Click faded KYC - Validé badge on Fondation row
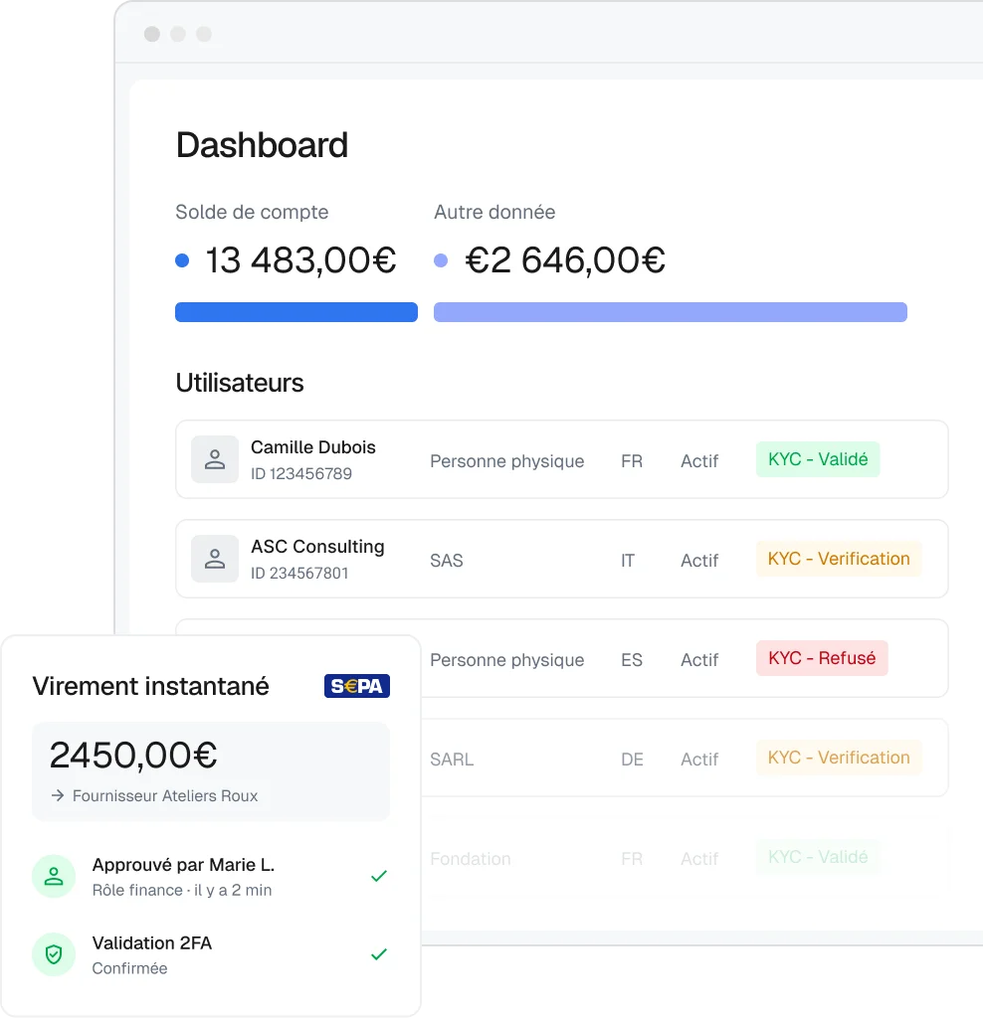Screen dimensions: 983x1018 818,856
